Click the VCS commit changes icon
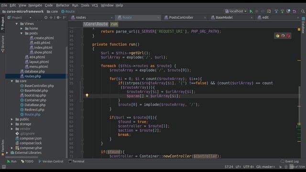This screenshot has height=172, width=306. click(x=282, y=11)
